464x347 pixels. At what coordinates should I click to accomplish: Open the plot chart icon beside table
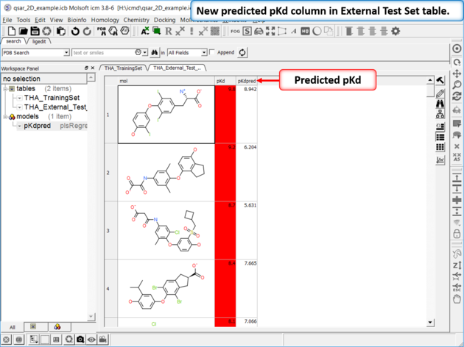[440, 160]
